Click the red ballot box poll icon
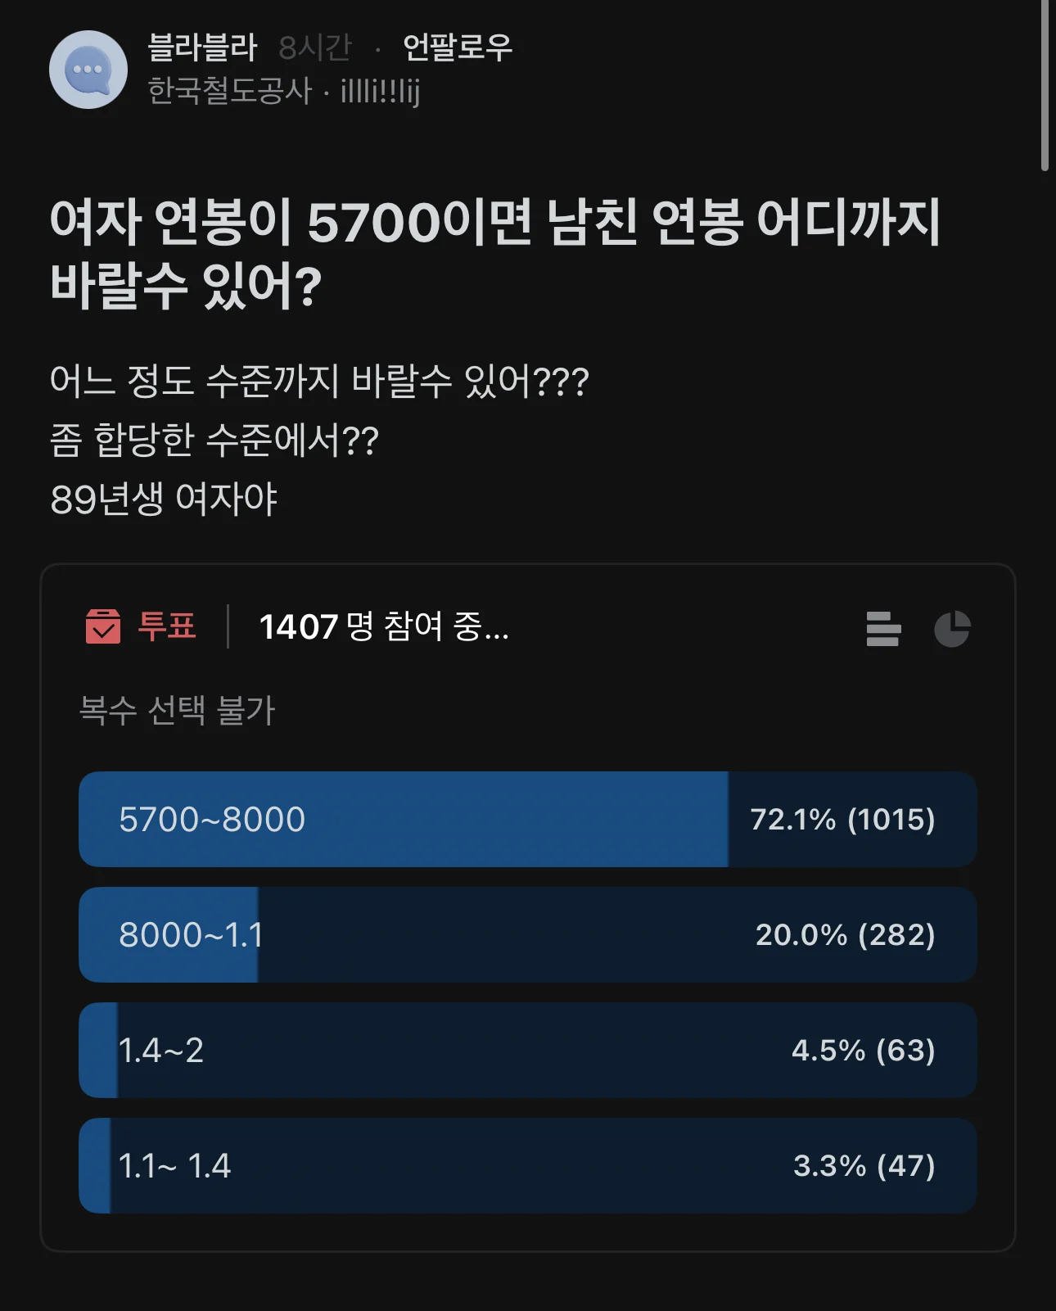The image size is (1056, 1311). coord(103,626)
